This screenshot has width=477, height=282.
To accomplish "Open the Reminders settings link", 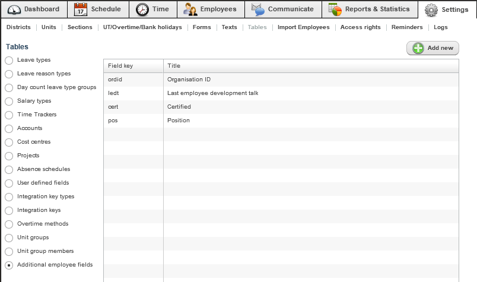I will click(407, 27).
